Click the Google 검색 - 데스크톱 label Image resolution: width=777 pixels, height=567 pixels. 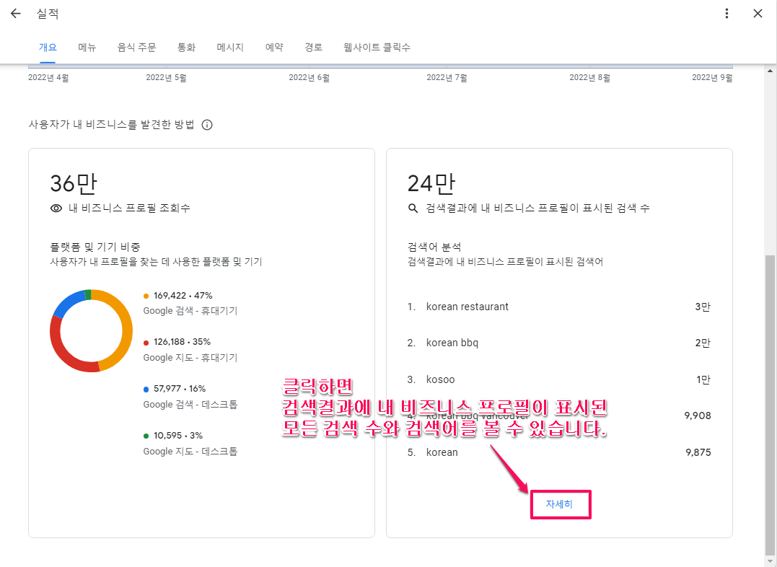190,405
